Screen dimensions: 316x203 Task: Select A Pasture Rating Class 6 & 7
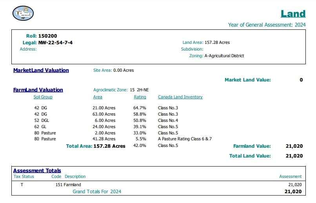pos(185,139)
